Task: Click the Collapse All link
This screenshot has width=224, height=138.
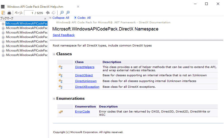Action: (61, 18)
